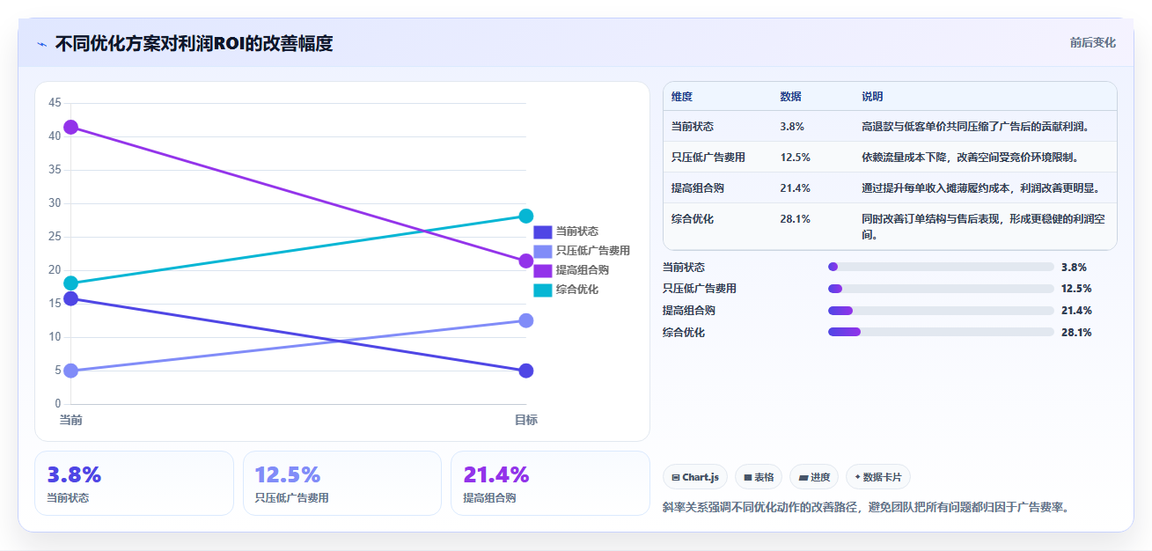This screenshot has width=1152, height=551.
Task: Click the description starting 同时改善订单结构
Action: pyautogui.click(x=982, y=227)
